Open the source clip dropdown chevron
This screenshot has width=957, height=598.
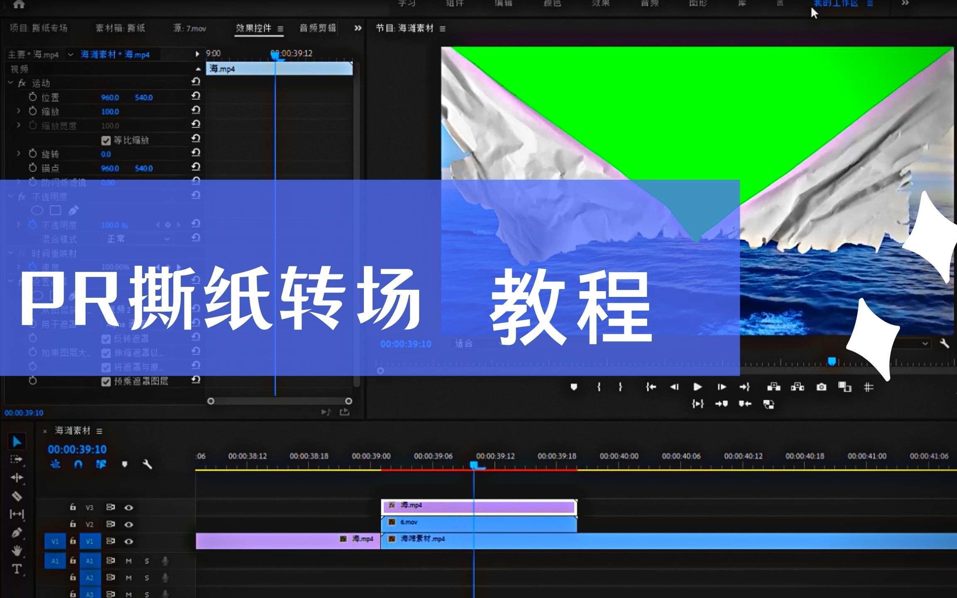[x=71, y=54]
